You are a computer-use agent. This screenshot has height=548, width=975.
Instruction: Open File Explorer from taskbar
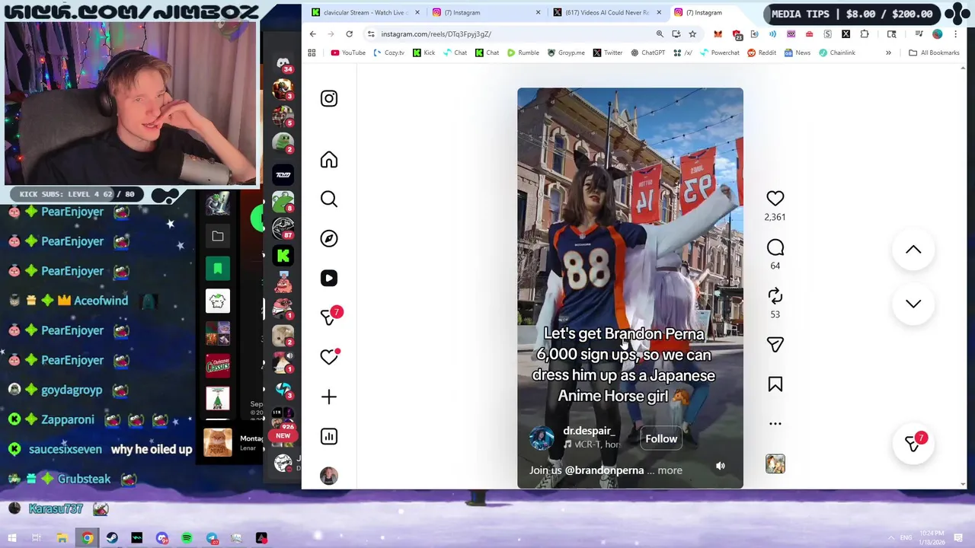[62, 538]
